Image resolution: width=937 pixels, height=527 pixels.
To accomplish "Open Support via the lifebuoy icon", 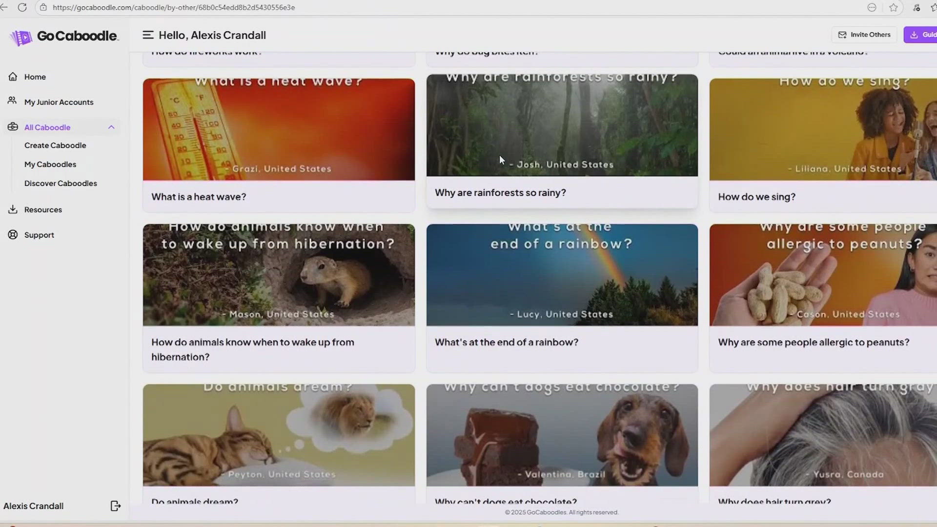I will (x=12, y=235).
